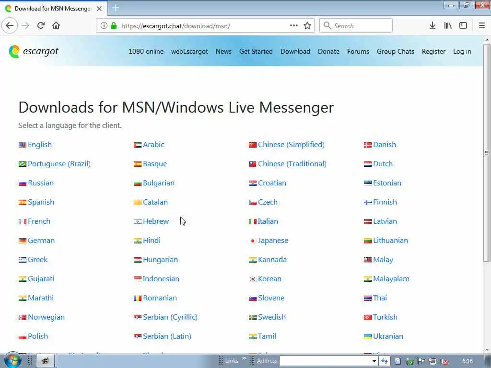
Task: Click the green padlock security icon
Action: pos(114,26)
